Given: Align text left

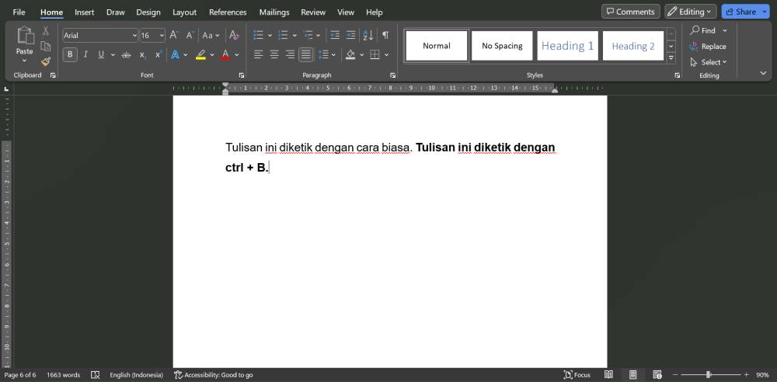Looking at the screenshot, I should [258, 54].
